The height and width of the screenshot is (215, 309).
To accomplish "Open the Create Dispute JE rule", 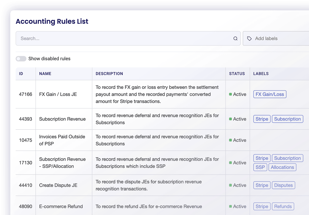I will click(x=58, y=185).
